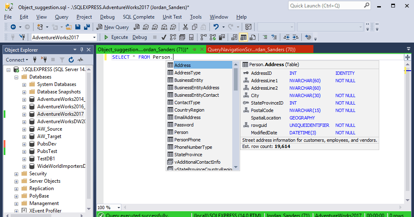The height and width of the screenshot is (217, 414).
Task: Select BusinessEntity from the suggestion list
Action: point(188,80)
